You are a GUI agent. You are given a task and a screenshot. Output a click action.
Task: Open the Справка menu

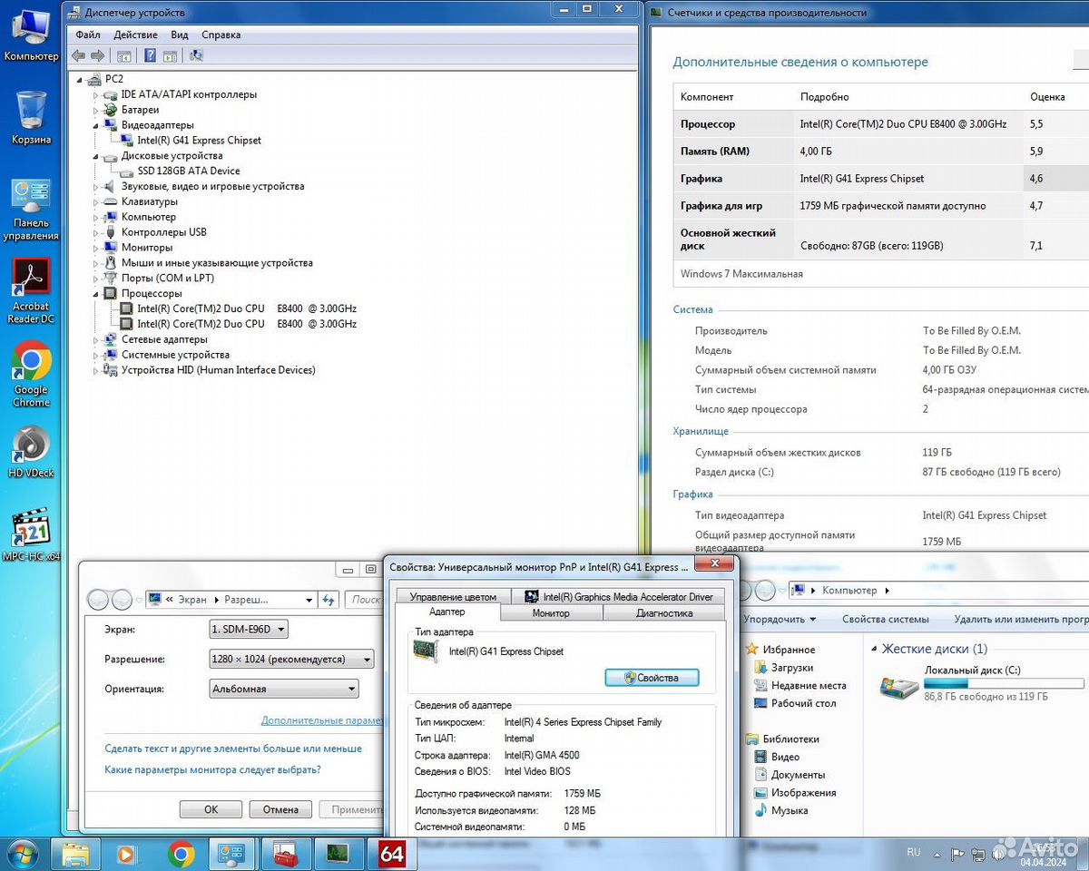pos(221,34)
